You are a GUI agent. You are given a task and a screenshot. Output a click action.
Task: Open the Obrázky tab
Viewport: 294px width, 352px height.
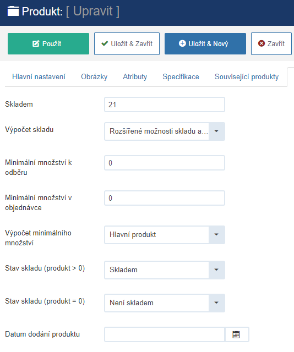[94, 77]
